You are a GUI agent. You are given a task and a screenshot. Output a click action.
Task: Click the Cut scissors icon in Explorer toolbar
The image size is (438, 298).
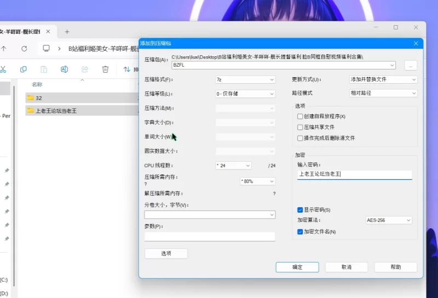coord(3,69)
